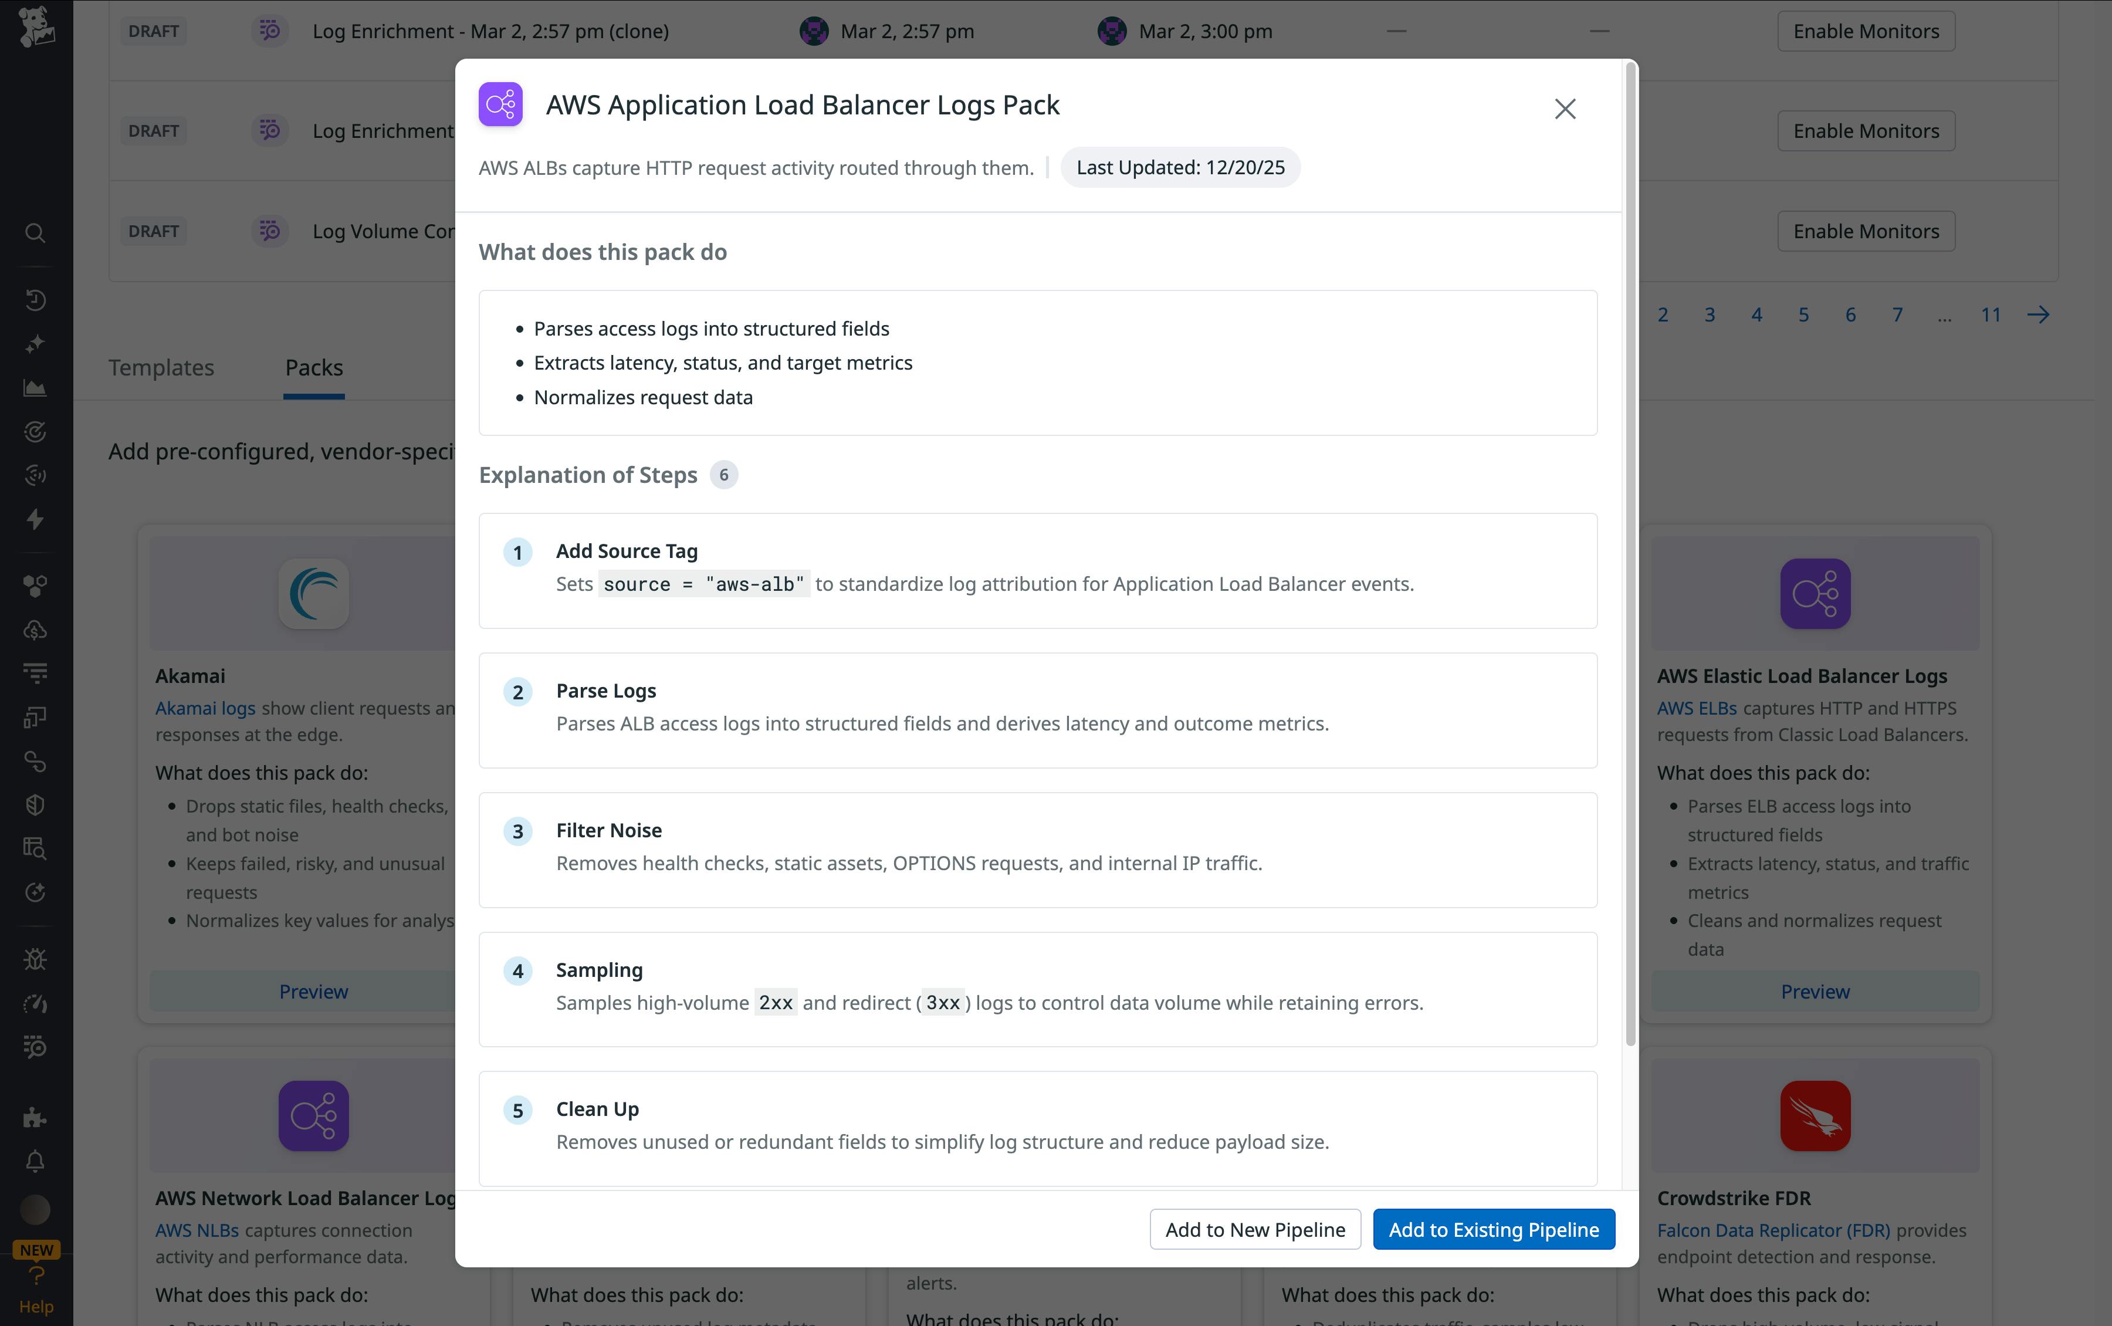Image resolution: width=2112 pixels, height=1326 pixels.
Task: Navigate to page 11 in pagination
Action: pyautogui.click(x=1990, y=313)
